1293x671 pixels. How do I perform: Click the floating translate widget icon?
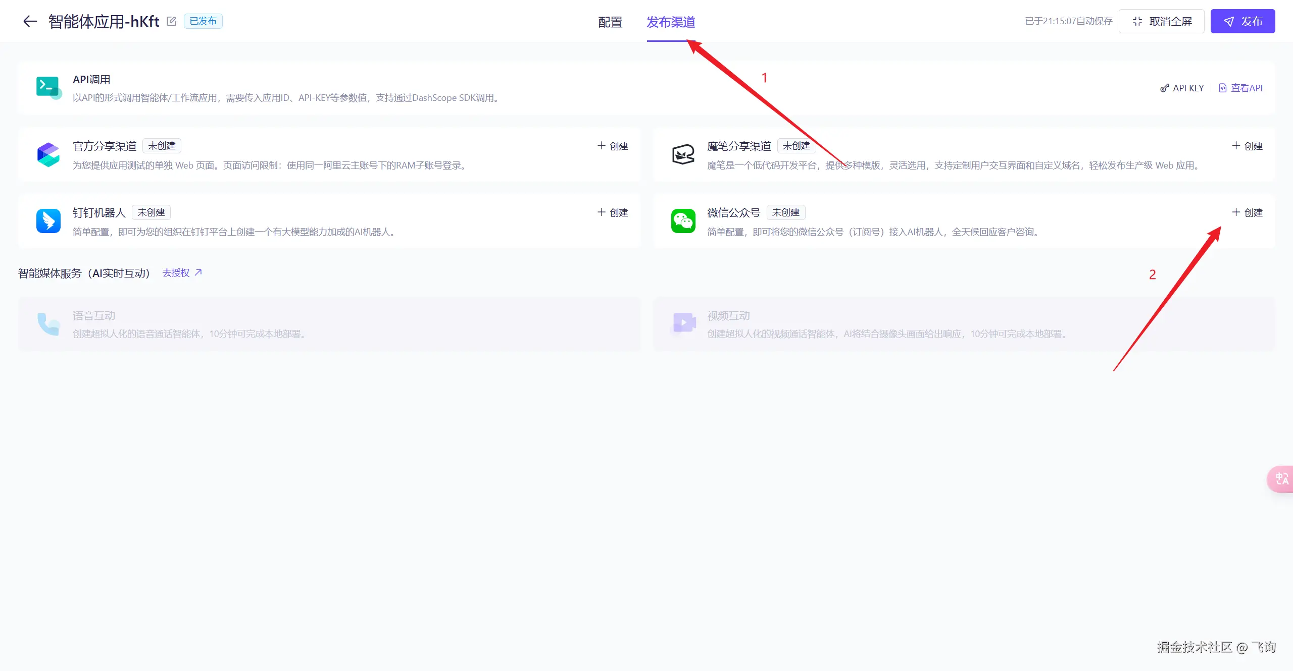1281,479
